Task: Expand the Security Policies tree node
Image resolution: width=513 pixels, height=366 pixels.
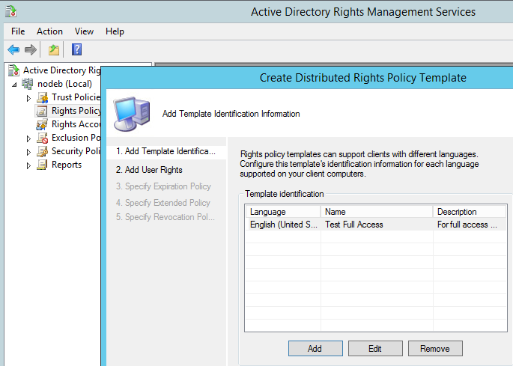Action: 28,152
